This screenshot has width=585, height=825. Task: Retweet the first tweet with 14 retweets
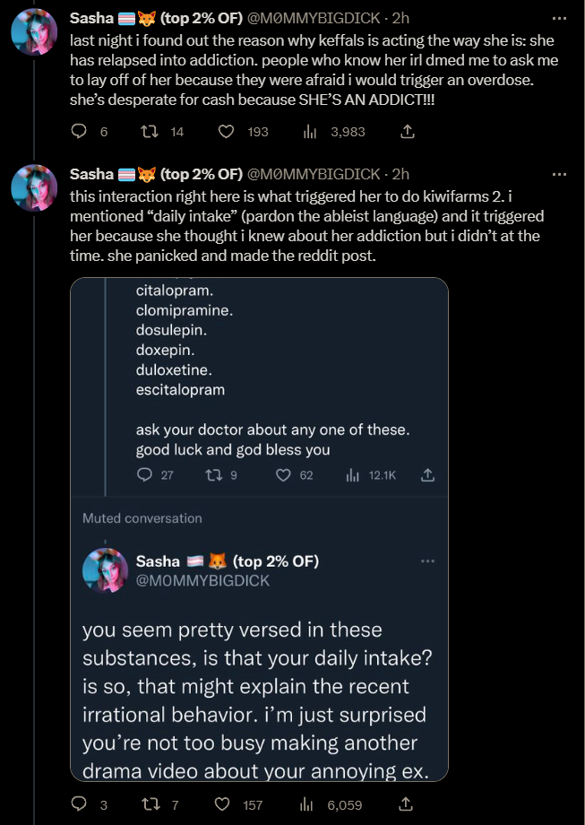(x=151, y=132)
